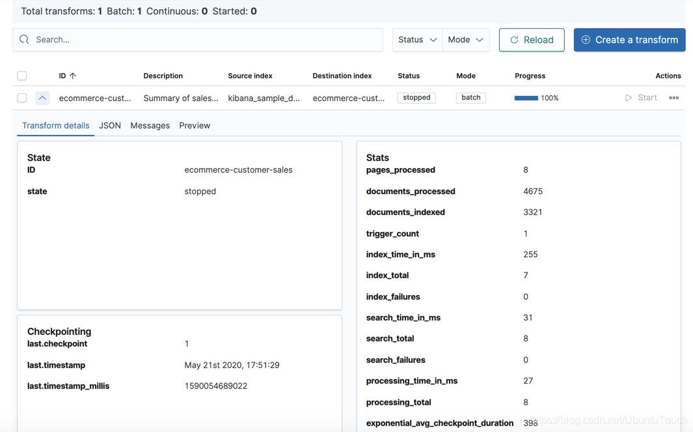693x432 pixels.
Task: Click the stopped status badge
Action: [x=415, y=98]
